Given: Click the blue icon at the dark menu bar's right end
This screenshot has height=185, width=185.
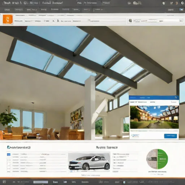Looking at the screenshot, I should click(181, 9).
